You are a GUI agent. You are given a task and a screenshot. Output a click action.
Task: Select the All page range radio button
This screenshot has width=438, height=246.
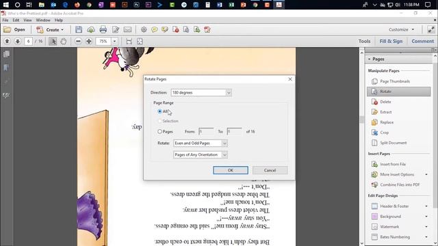[x=159, y=111]
